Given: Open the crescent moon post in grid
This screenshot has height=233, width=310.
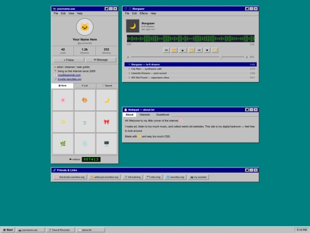Looking at the screenshot, I should click(107, 100).
